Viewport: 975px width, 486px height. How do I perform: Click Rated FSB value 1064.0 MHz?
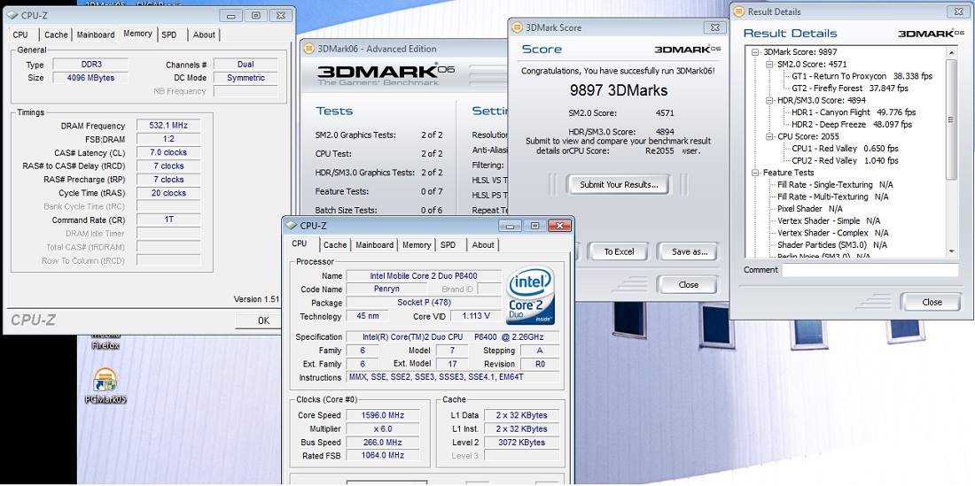pyautogui.click(x=382, y=456)
